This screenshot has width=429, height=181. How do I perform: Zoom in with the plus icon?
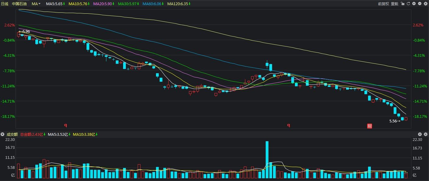414,4
